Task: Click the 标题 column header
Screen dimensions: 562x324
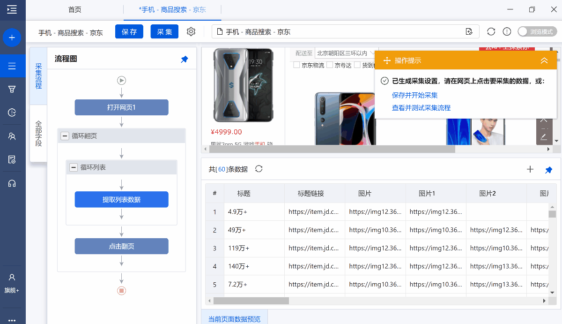Action: [254, 193]
